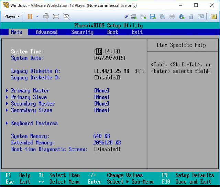Click the Item Specific Help heading

pyautogui.click(x=181, y=45)
